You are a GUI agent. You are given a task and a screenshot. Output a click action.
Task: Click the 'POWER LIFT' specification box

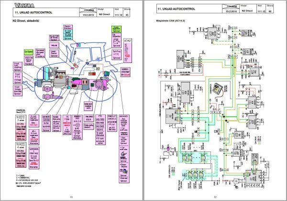coord(112,123)
